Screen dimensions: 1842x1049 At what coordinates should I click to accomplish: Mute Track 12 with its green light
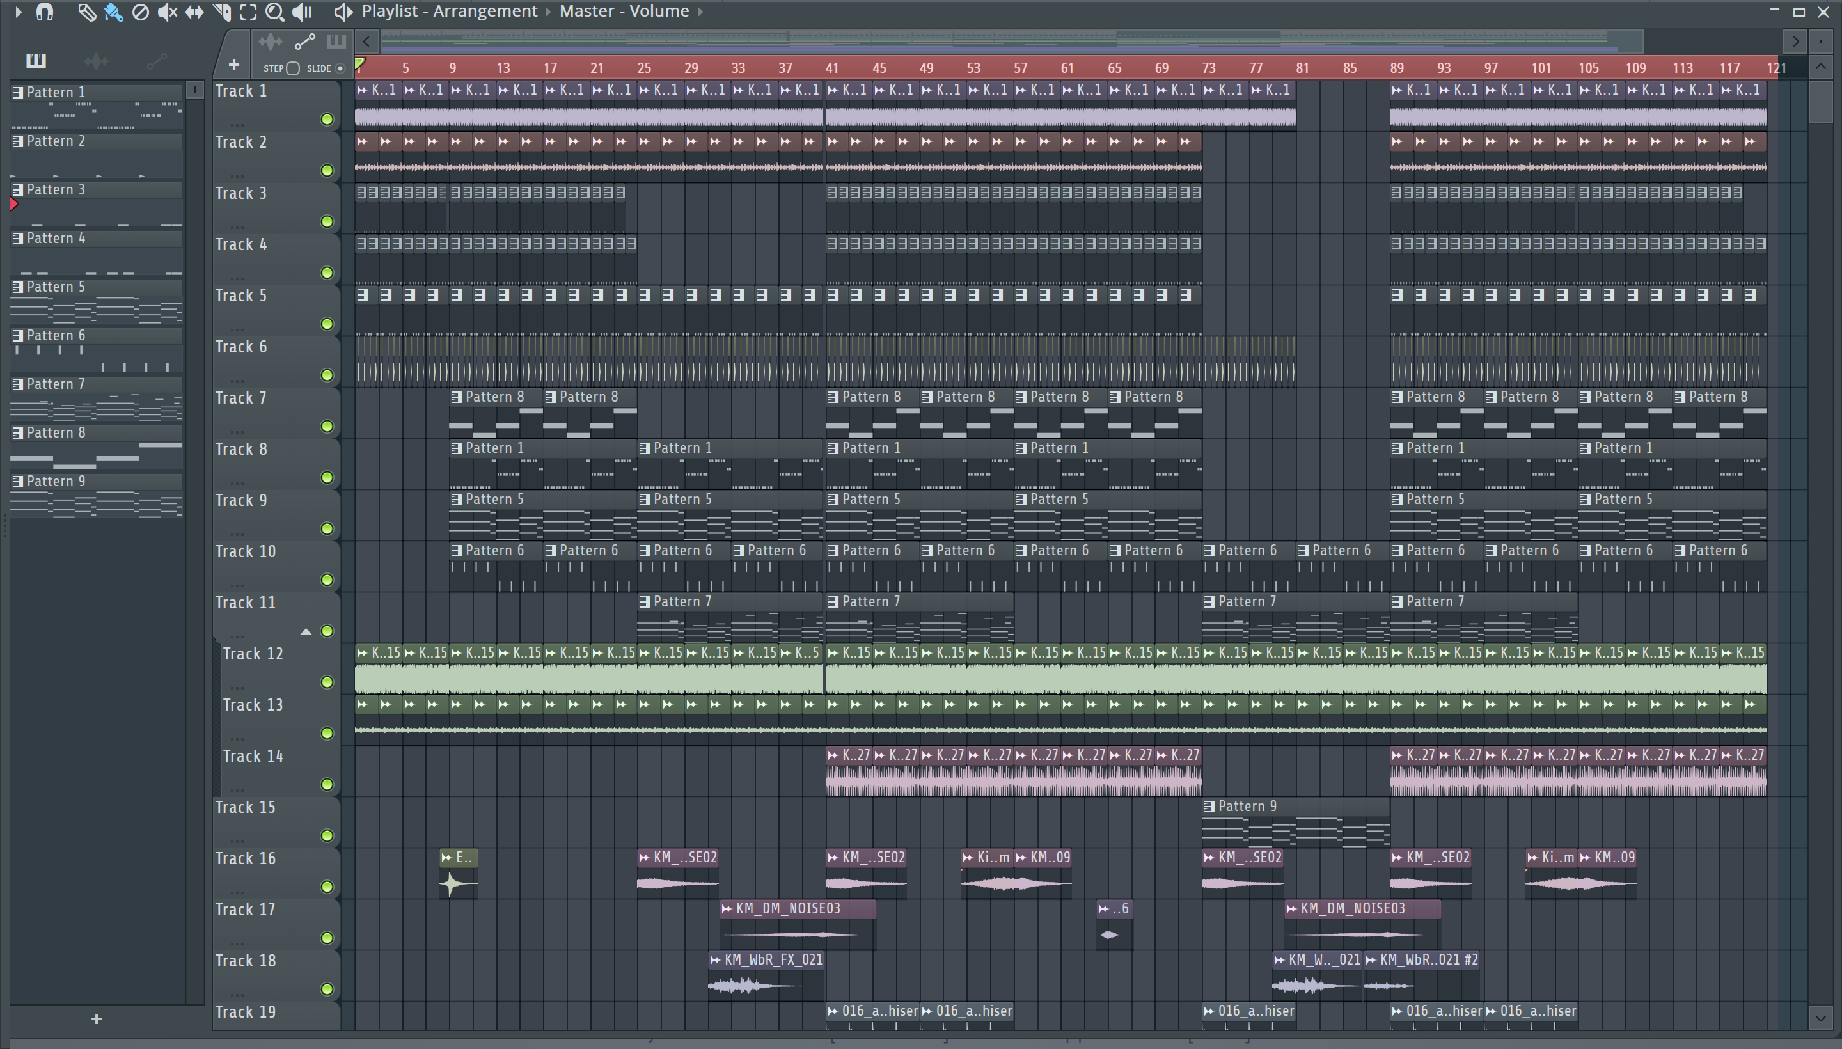tap(327, 682)
